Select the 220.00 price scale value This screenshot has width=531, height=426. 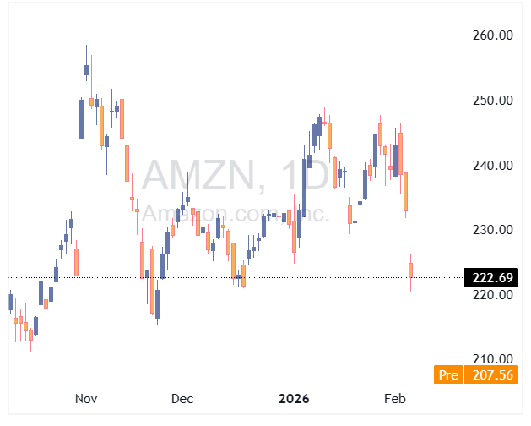pyautogui.click(x=492, y=295)
